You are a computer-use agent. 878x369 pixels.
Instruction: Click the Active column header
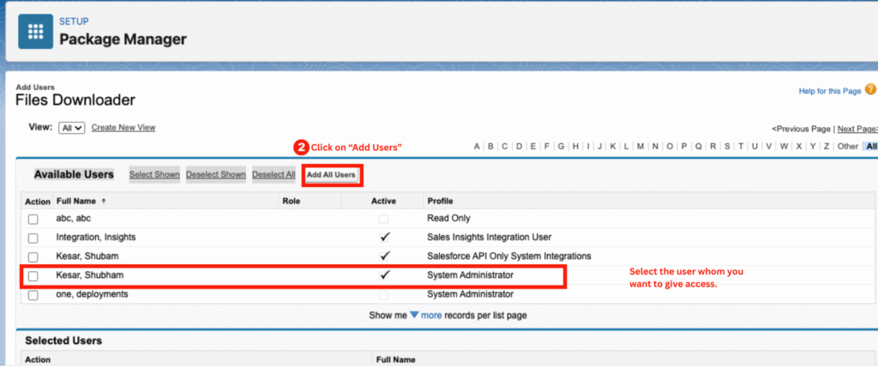tap(383, 201)
